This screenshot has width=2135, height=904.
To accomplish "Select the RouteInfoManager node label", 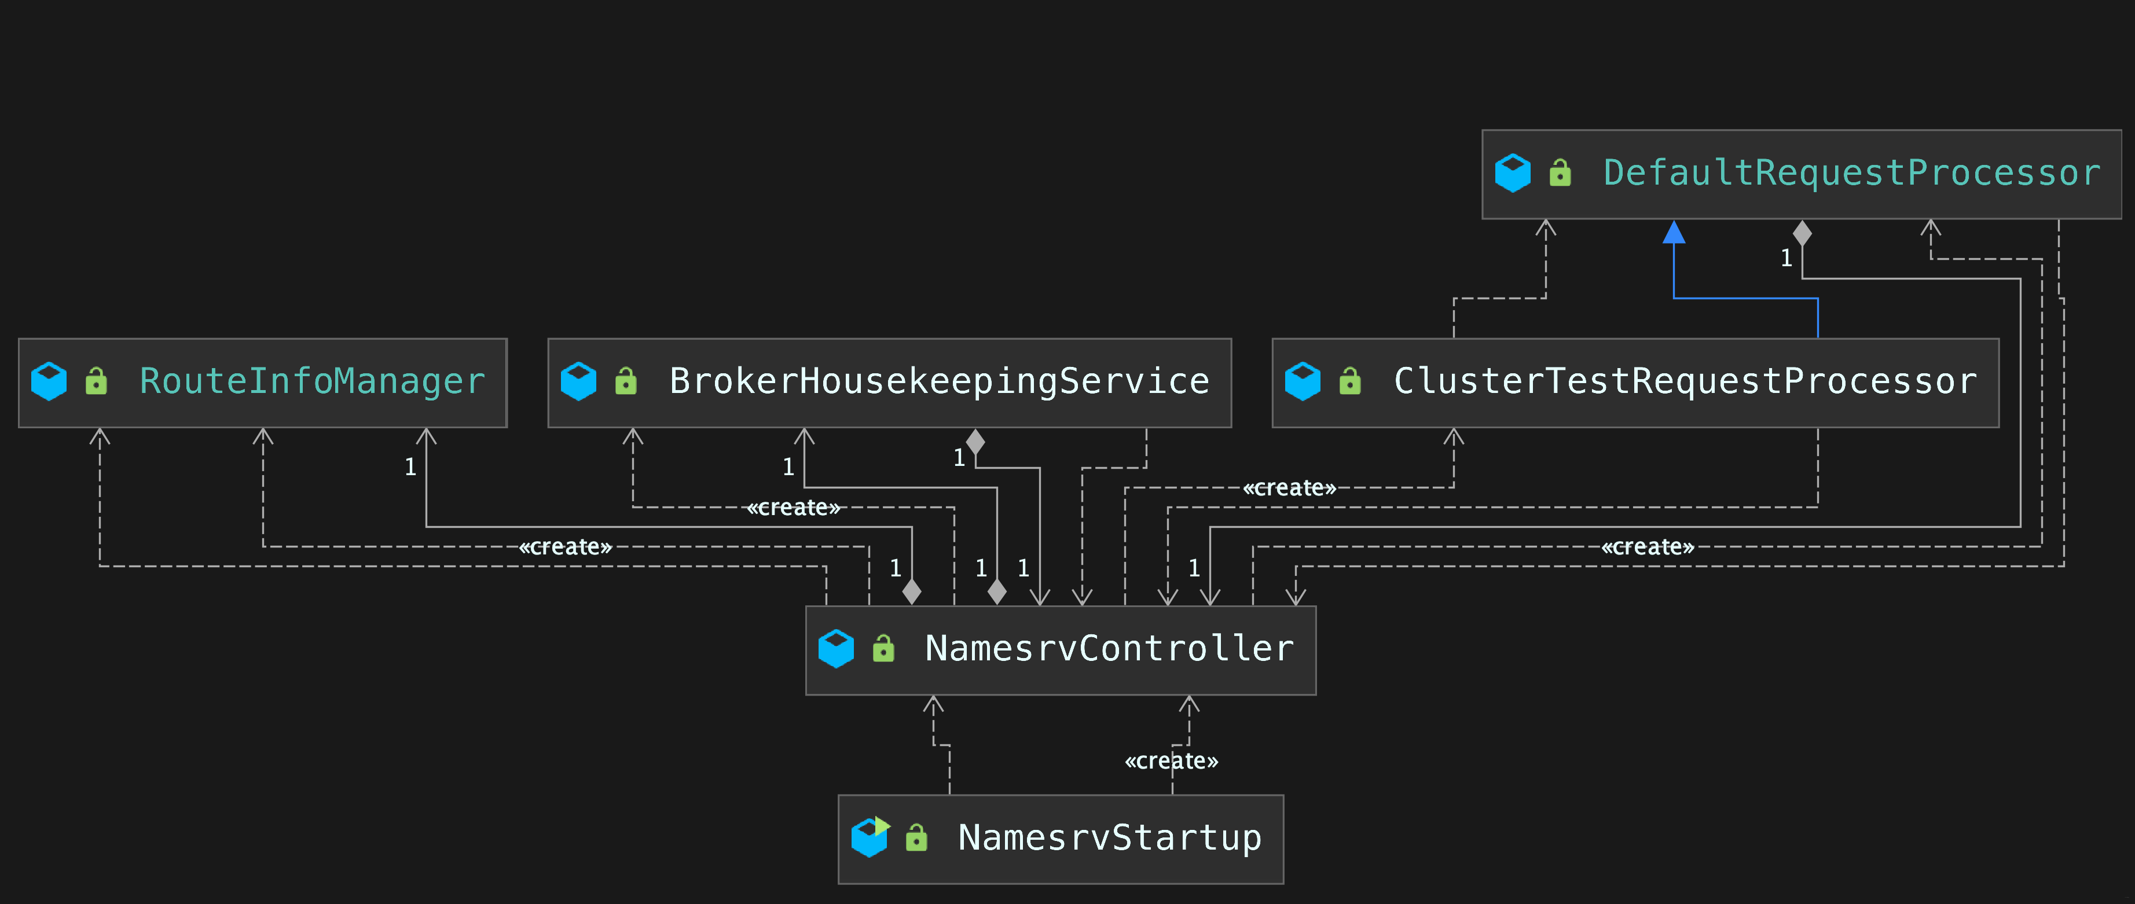I will click(x=313, y=381).
